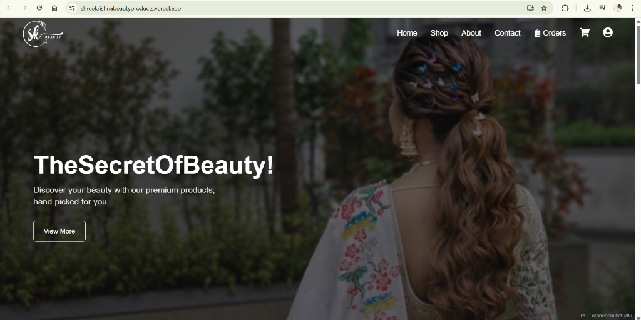The height and width of the screenshot is (320, 641).
Task: Go back using browser back arrow
Action: pyautogui.click(x=9, y=8)
